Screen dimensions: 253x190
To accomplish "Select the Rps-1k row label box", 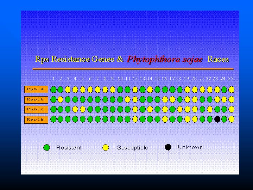I will pos(36,119).
